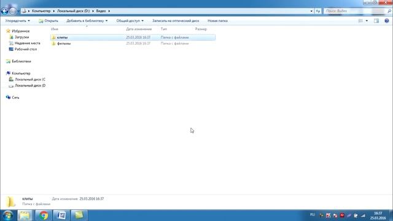Select Локальный диск (D:) breadcrumb segment
The width and height of the screenshot is (393, 221).
(73, 11)
